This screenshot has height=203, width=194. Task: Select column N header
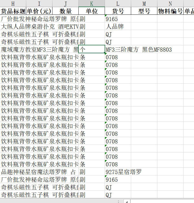point(170,4)
